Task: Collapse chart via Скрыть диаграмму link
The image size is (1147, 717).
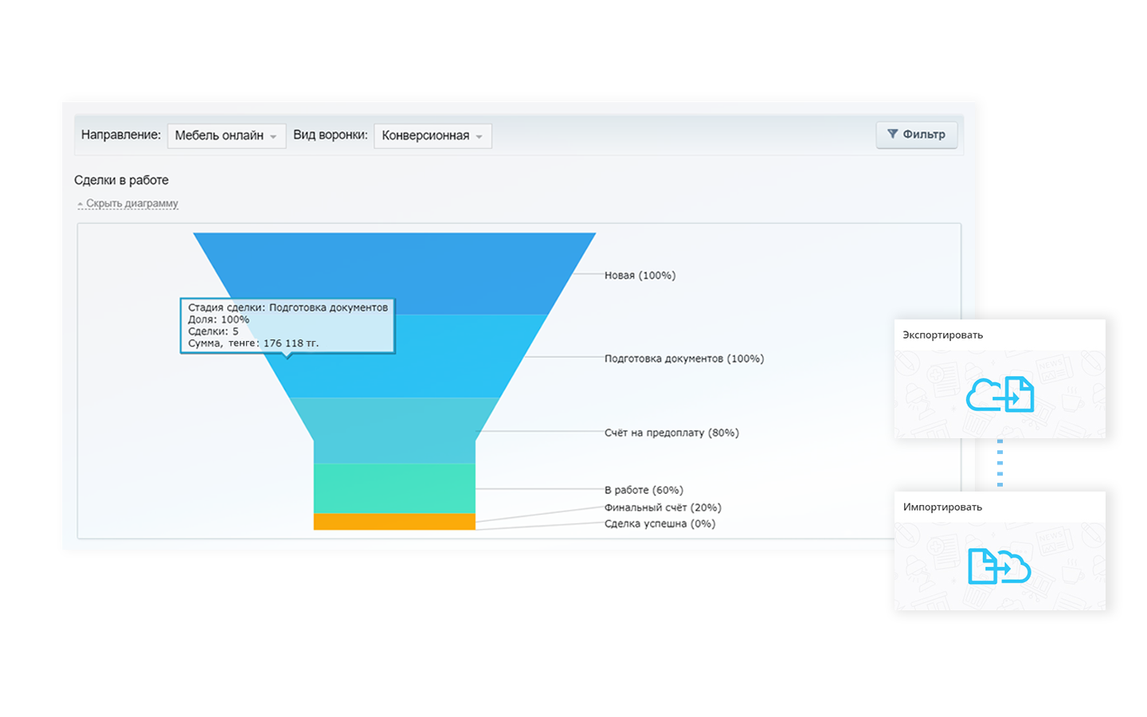Action: click(131, 204)
